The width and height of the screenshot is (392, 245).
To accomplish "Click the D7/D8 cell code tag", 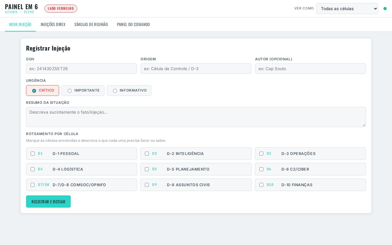I will click(43, 185).
